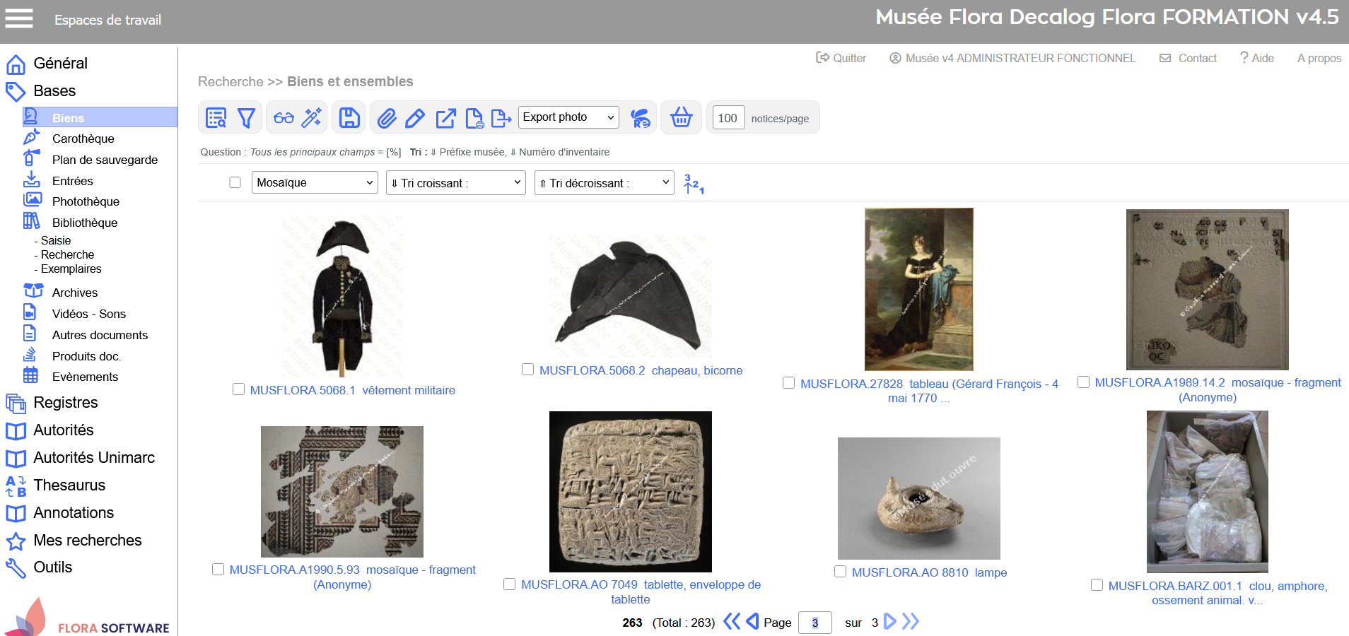Image resolution: width=1349 pixels, height=636 pixels.
Task: Click the pencil edit icon
Action: pyautogui.click(x=415, y=118)
